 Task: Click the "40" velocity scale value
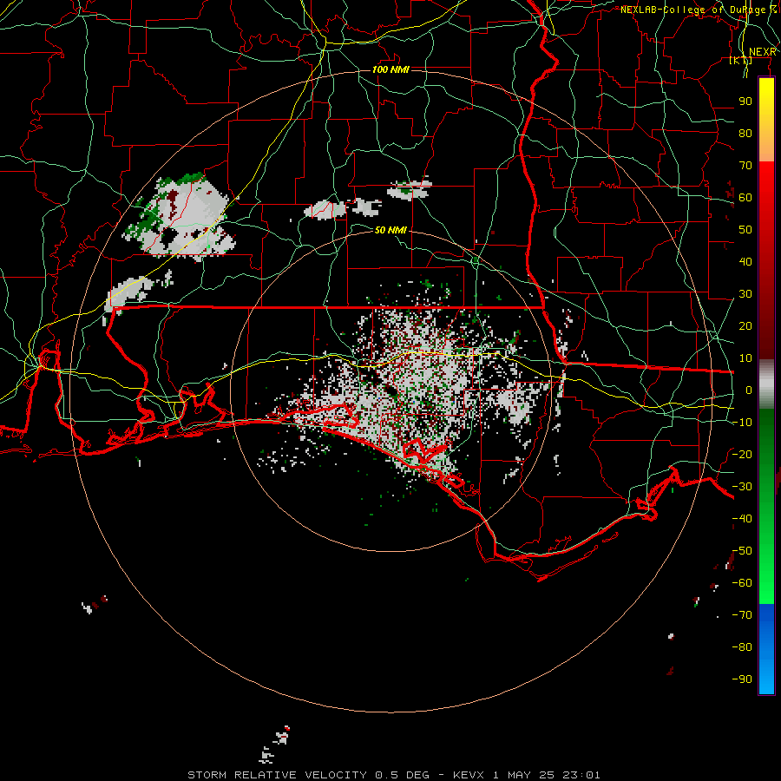(x=745, y=261)
